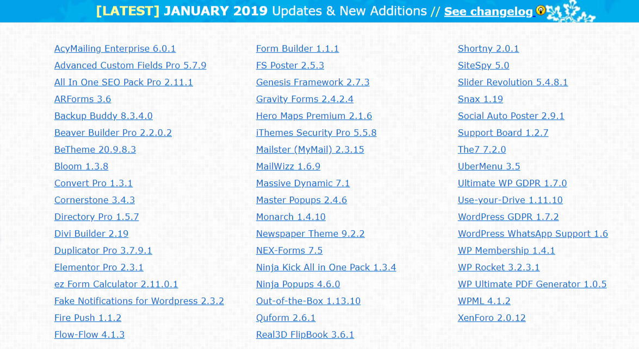Open UberMenu 3.5 link
This screenshot has height=349, width=639.
[489, 166]
